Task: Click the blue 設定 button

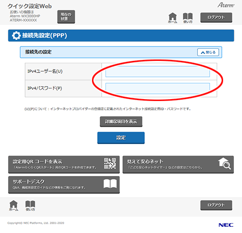Action: pos(121,138)
